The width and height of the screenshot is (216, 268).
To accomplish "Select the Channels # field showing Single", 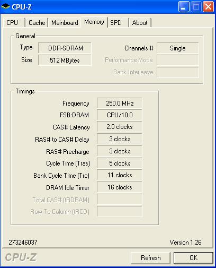I will coord(178,48).
